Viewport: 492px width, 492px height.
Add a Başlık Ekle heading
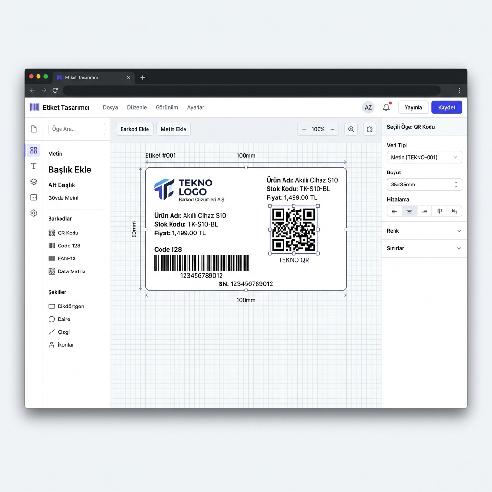[x=70, y=170]
